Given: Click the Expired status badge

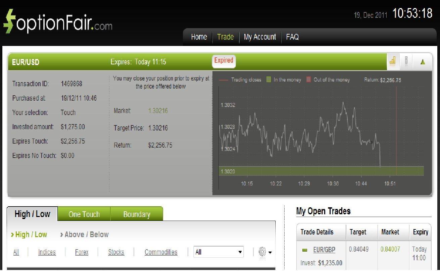Looking at the screenshot, I should tap(224, 60).
